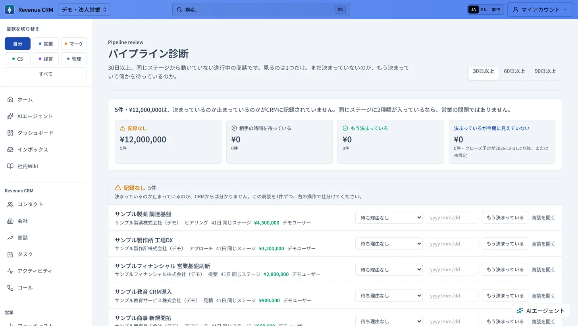Switch role filter to 営業
This screenshot has width=578, height=326.
46,44
